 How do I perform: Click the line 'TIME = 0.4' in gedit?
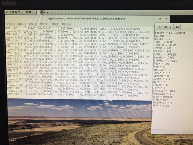(160, 100)
